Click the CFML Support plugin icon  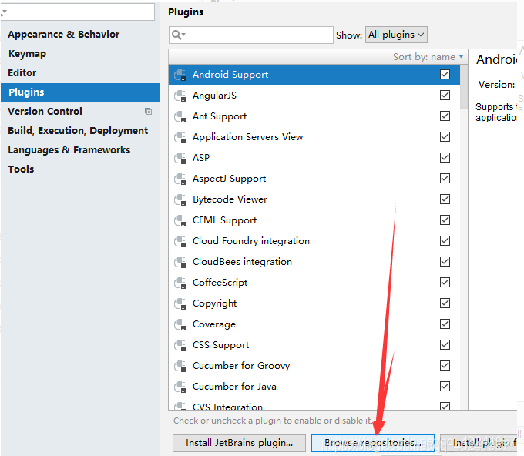pyautogui.click(x=180, y=220)
